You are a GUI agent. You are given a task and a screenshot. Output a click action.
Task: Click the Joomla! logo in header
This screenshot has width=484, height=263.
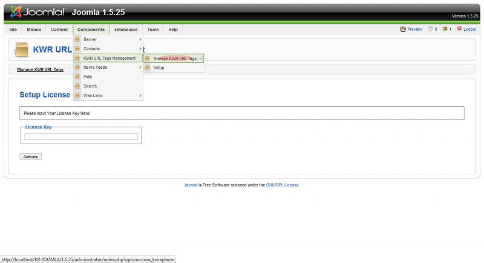38,12
